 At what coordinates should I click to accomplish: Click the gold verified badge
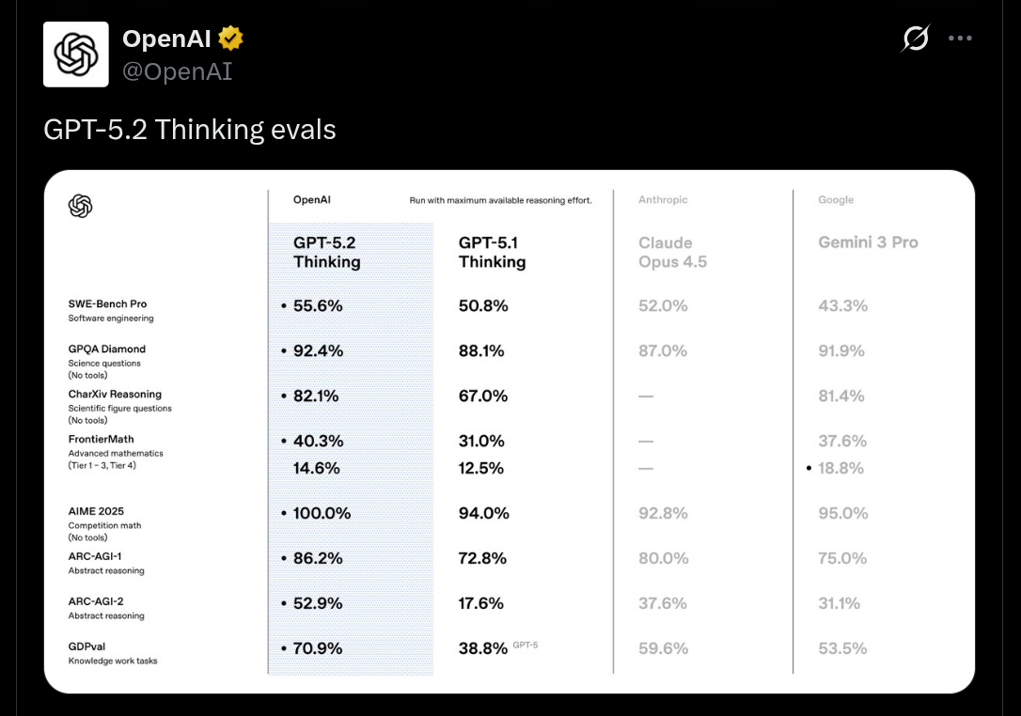tap(231, 39)
